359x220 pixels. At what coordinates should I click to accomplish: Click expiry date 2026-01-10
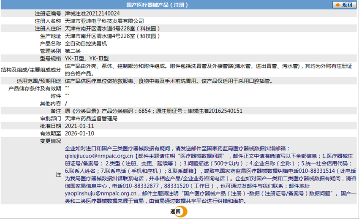coord(79,133)
